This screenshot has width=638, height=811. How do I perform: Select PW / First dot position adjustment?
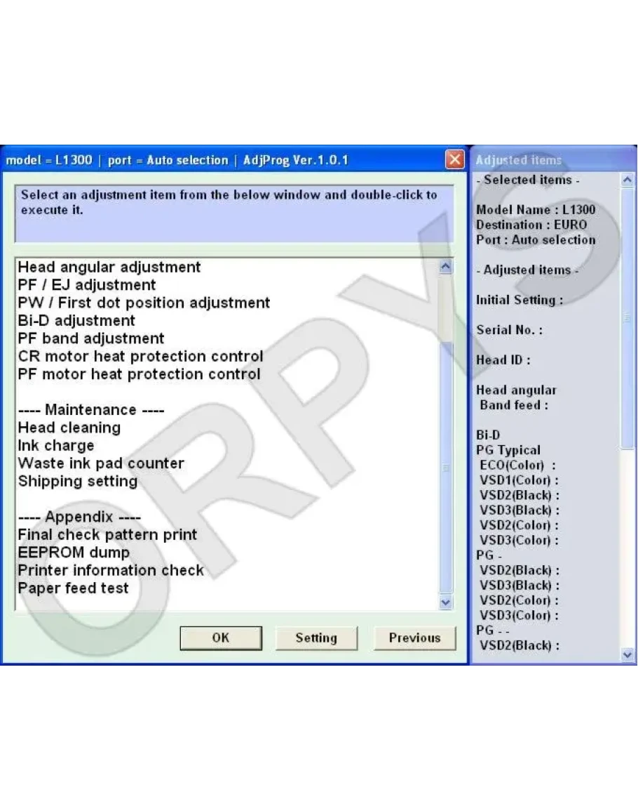tap(144, 303)
